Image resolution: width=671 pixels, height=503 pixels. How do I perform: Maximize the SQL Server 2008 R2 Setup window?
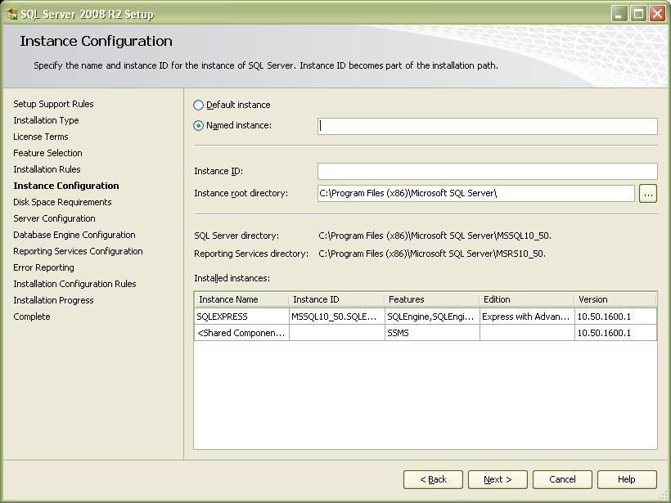tap(638, 14)
